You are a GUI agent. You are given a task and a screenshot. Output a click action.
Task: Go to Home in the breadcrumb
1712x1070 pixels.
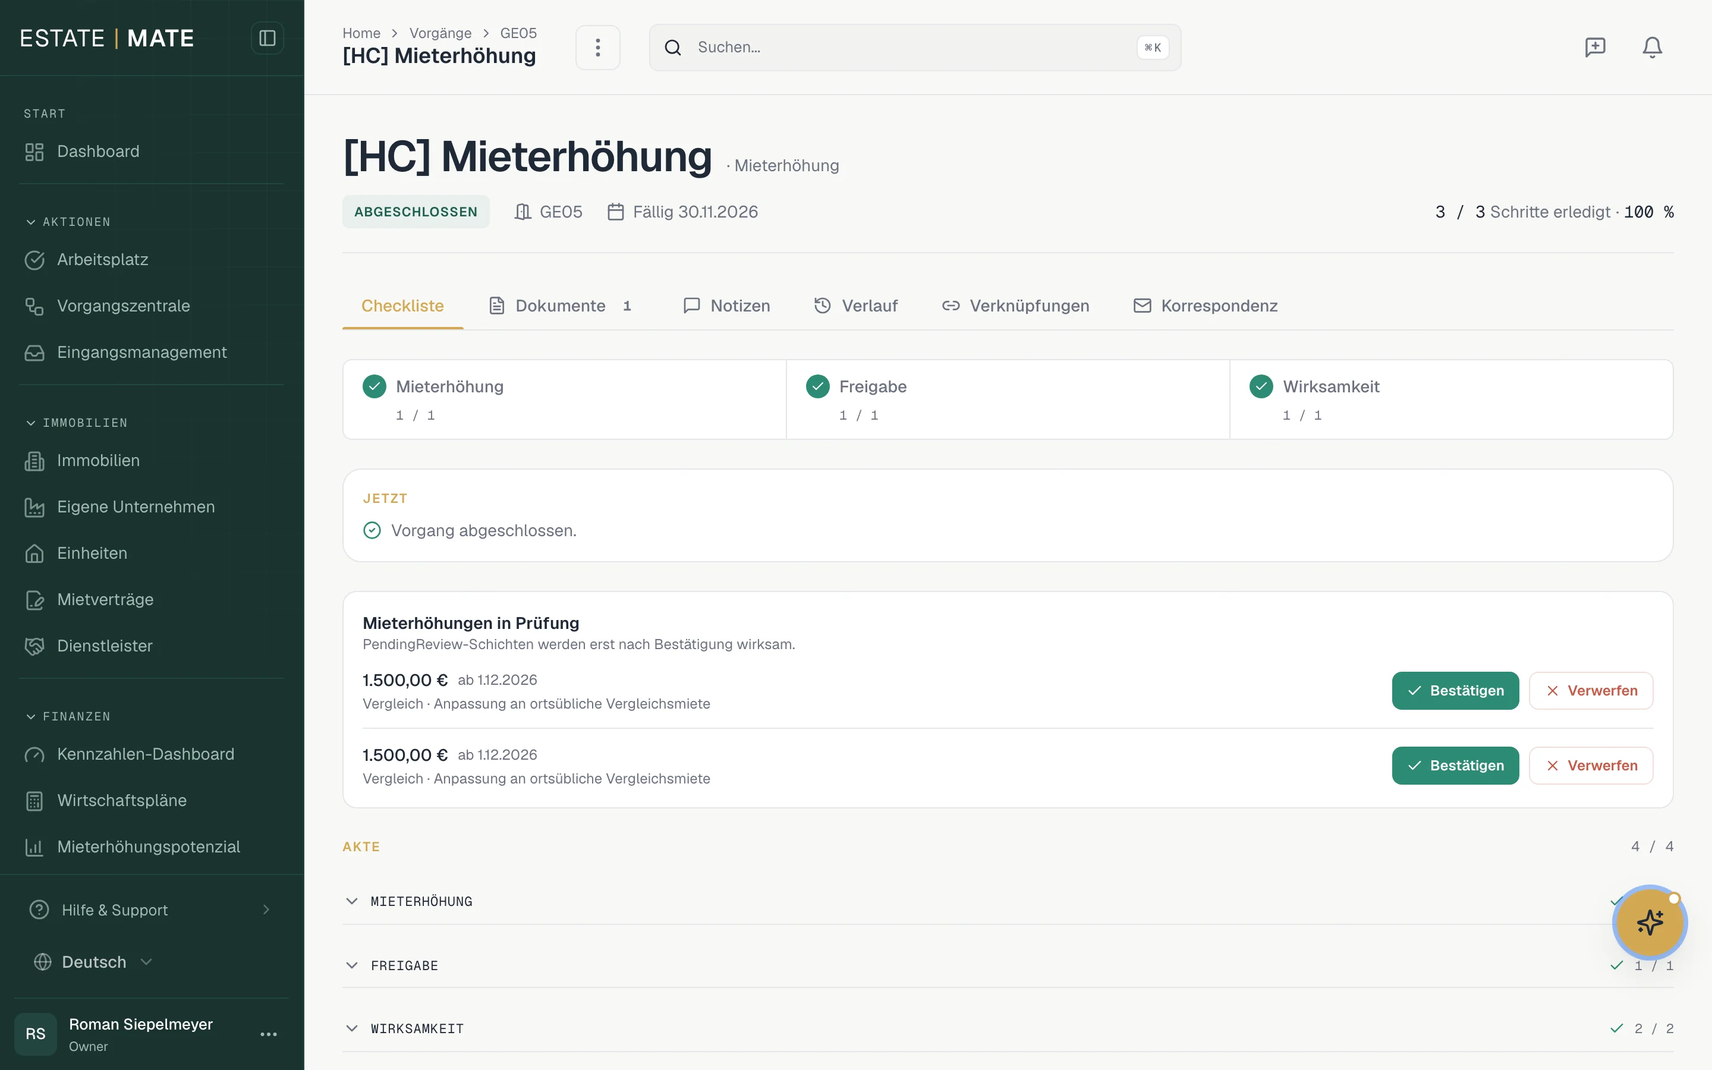(x=361, y=33)
